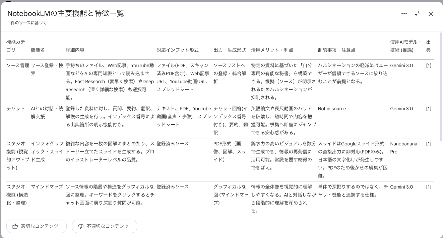Click the ソース情報の階層や構造 detail cell

(110, 195)
